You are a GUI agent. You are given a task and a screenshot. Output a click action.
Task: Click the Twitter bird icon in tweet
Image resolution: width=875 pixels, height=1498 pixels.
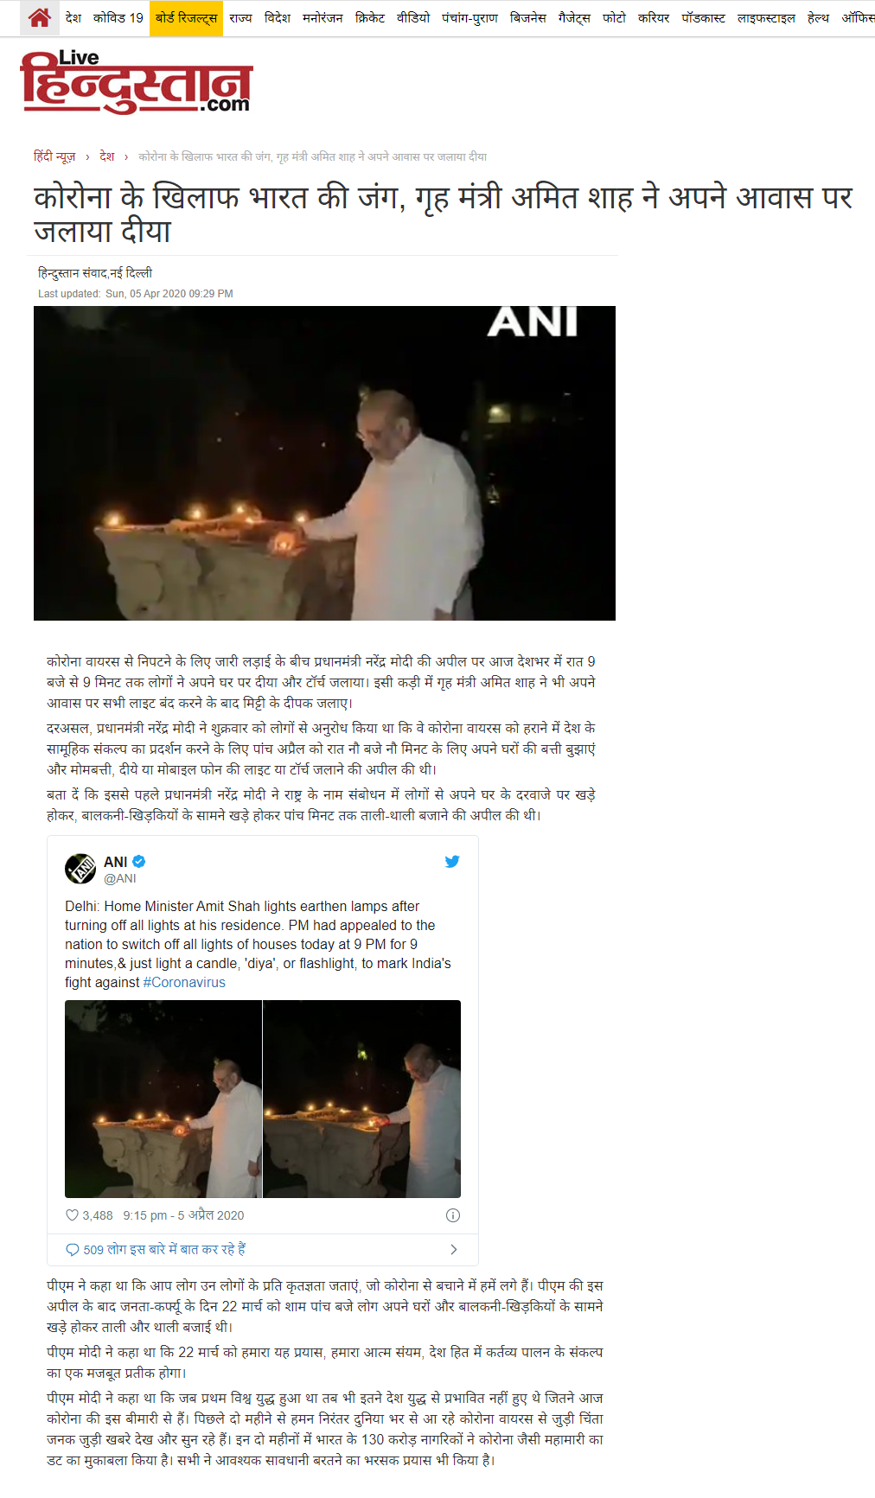tap(452, 861)
